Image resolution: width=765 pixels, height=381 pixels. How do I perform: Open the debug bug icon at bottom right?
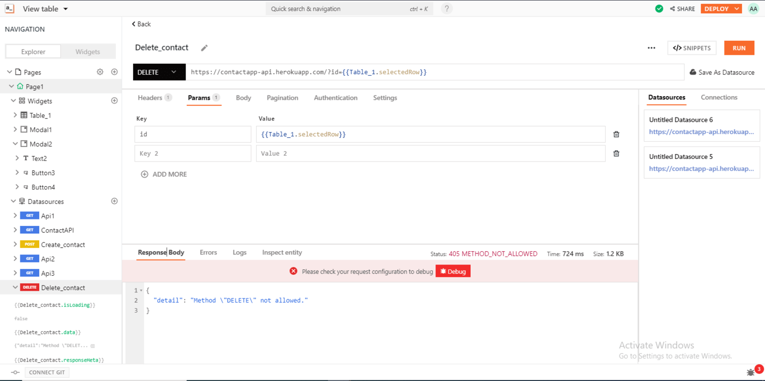(750, 371)
